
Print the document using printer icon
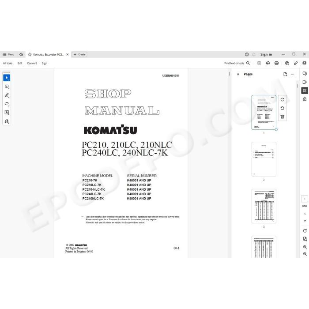click(x=276, y=63)
